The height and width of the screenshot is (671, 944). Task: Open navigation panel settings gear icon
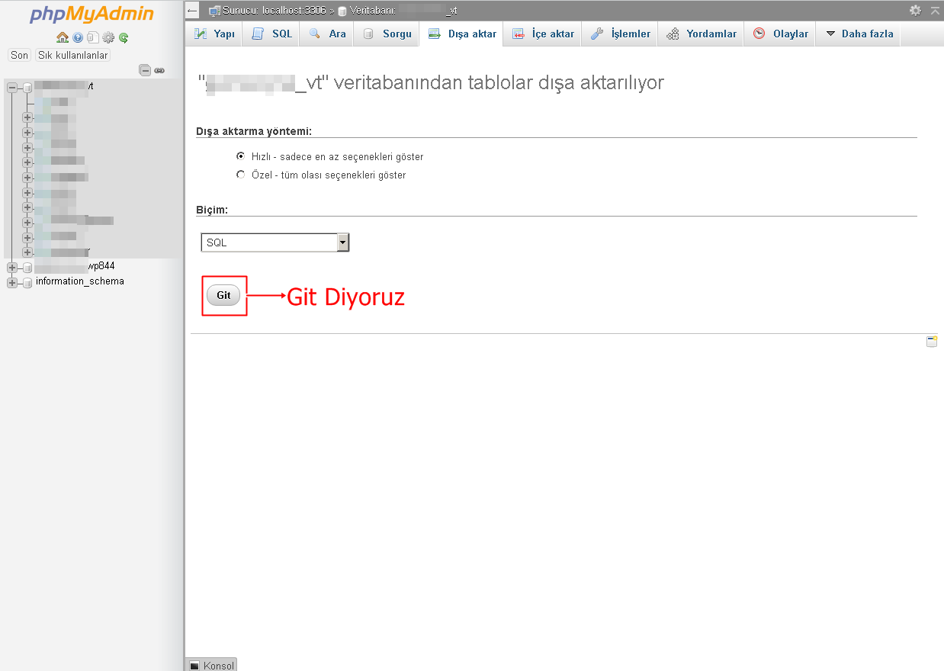pos(108,37)
